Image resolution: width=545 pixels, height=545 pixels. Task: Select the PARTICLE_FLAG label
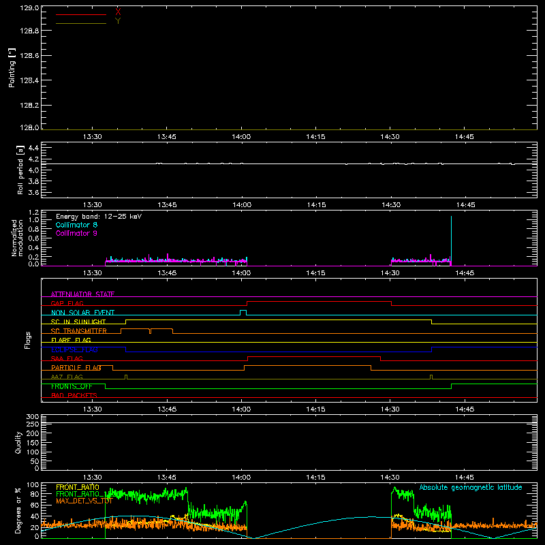point(76,367)
